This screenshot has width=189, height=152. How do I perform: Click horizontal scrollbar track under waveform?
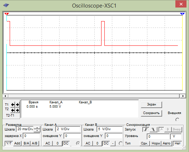(94, 96)
